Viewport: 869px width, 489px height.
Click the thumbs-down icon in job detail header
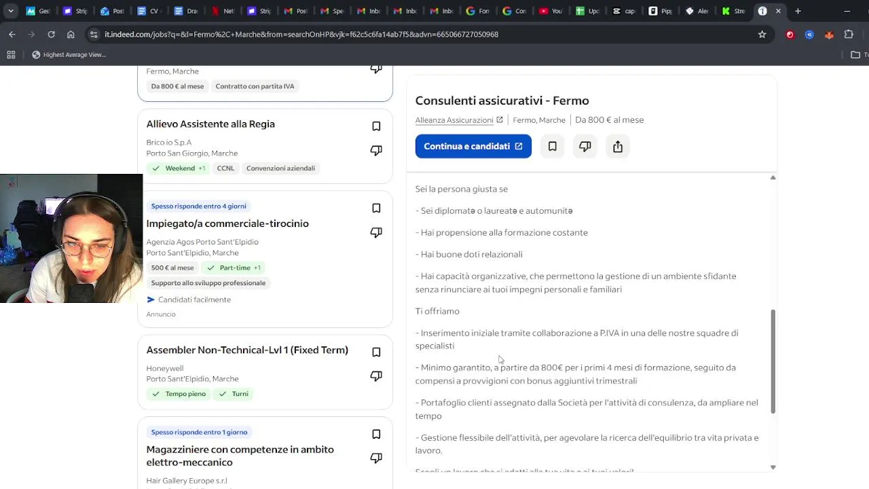coord(585,147)
